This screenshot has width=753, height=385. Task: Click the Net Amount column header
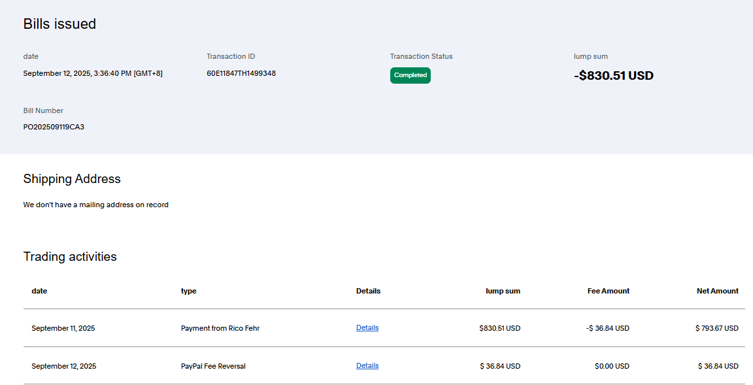coord(717,291)
